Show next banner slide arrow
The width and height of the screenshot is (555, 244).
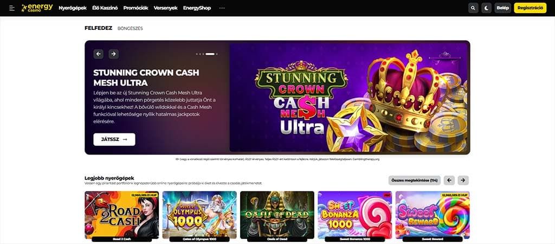tap(114, 54)
